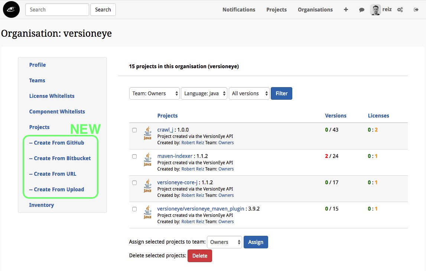Open the maven-indexer project link
Viewport: 426px width, 271px height.
(175, 156)
